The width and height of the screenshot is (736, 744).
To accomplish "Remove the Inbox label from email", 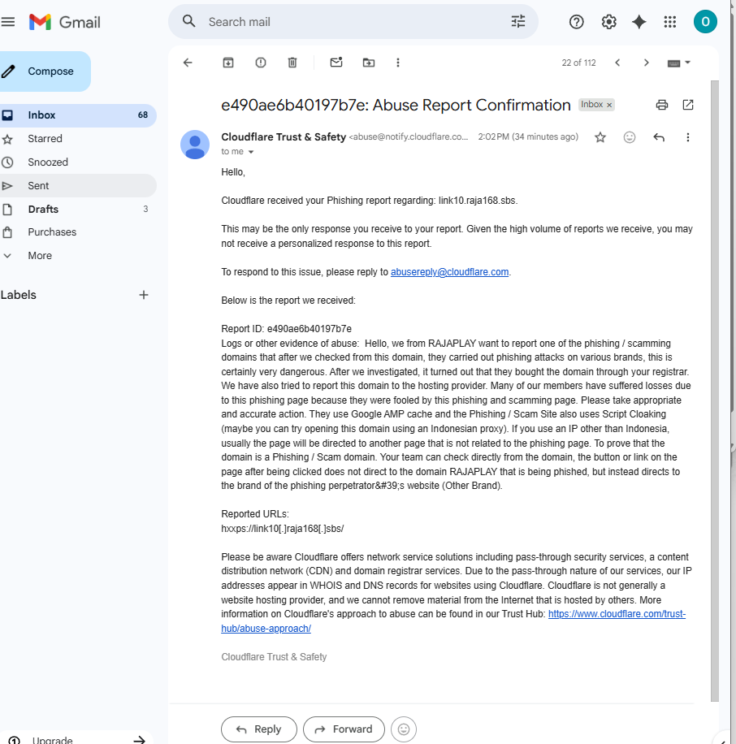I will click(609, 105).
